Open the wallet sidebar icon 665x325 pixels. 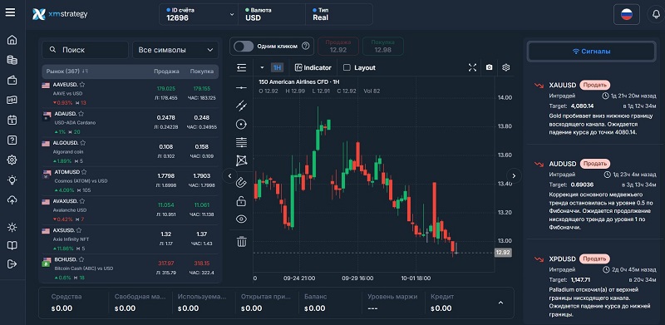[x=12, y=80]
